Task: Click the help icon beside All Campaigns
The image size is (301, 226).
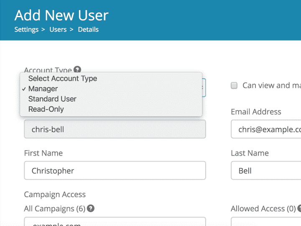Action: (x=91, y=208)
